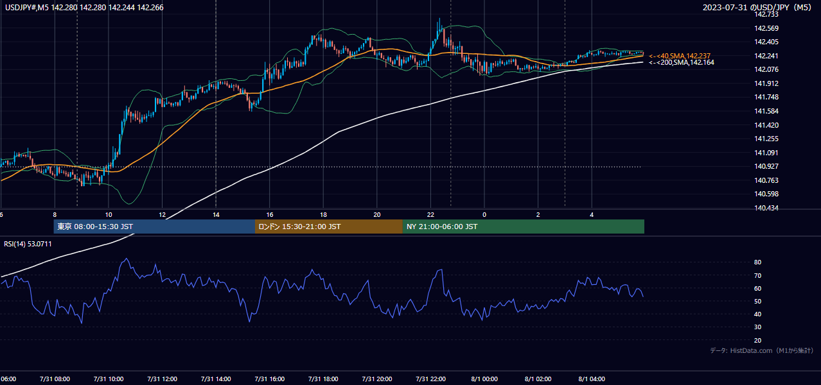Image resolution: width=821 pixels, height=385 pixels.
Task: Select the NY 21:00-06:00 JST session bar
Action: point(524,227)
